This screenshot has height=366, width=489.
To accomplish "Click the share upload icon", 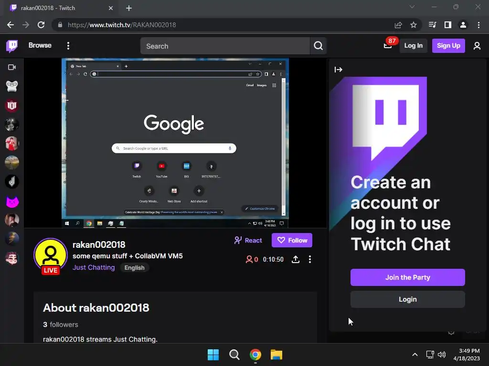I will [x=295, y=259].
